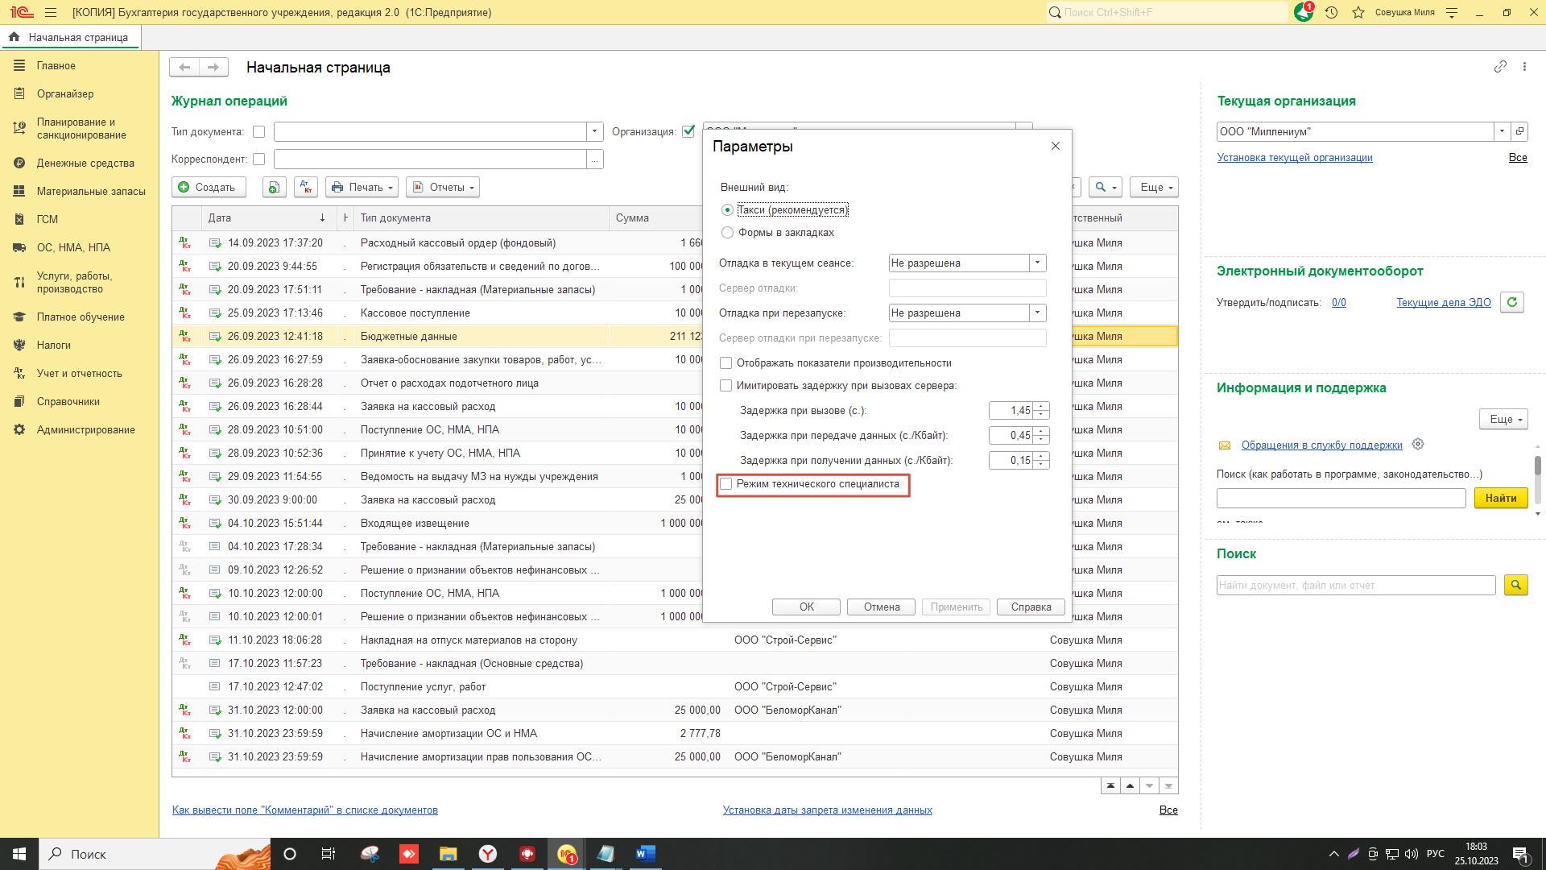Increase Задержка при вызове stepper value

(1041, 406)
